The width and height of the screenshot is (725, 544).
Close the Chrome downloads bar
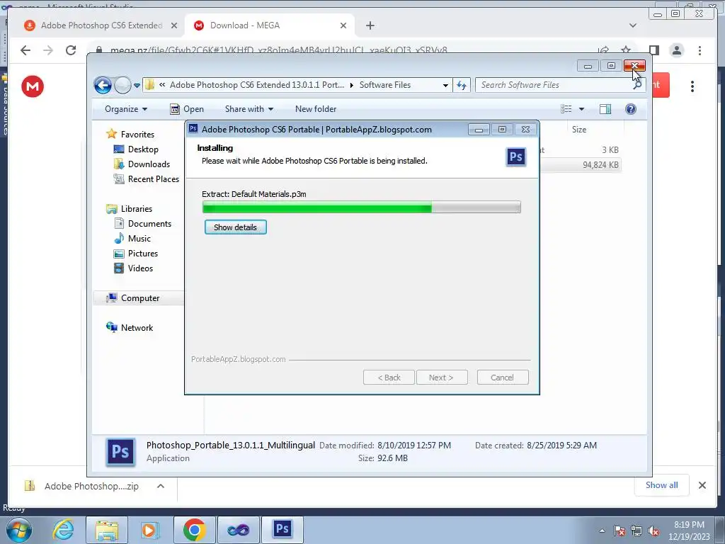702,485
